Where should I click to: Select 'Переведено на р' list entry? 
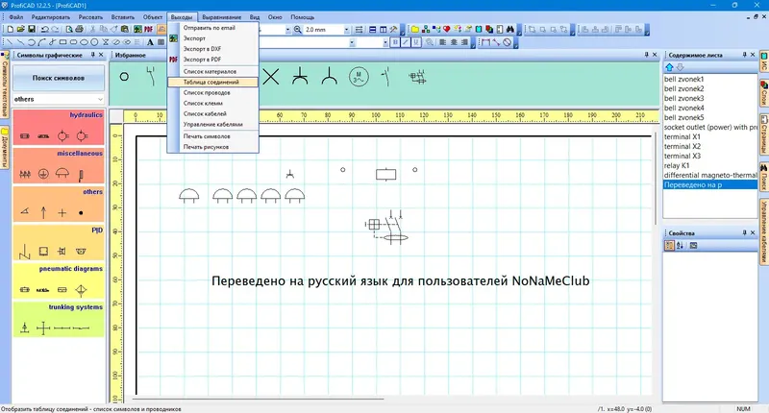(709, 184)
